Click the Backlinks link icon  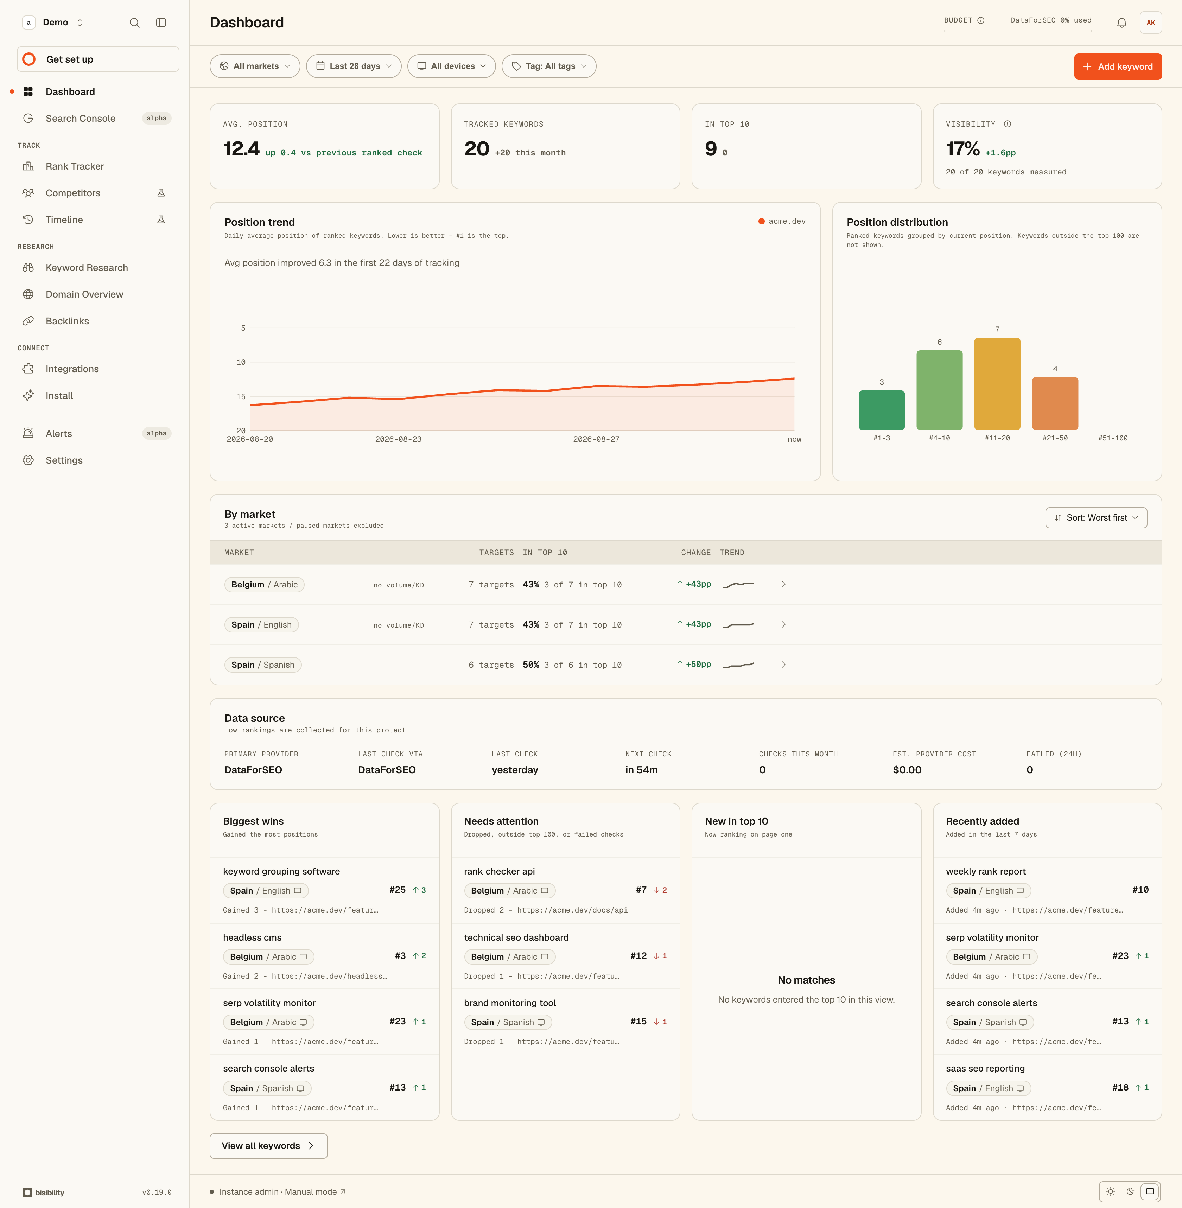pos(28,321)
